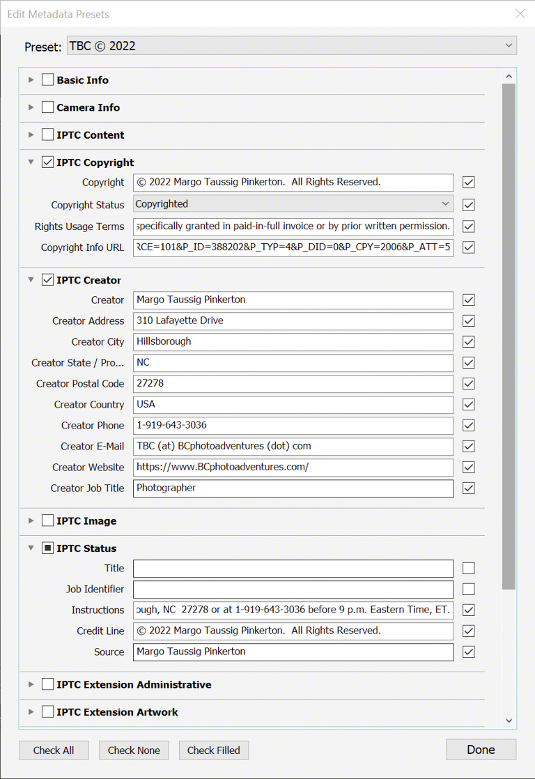This screenshot has height=779, width=535.
Task: Click the Check Filled button
Action: (214, 750)
